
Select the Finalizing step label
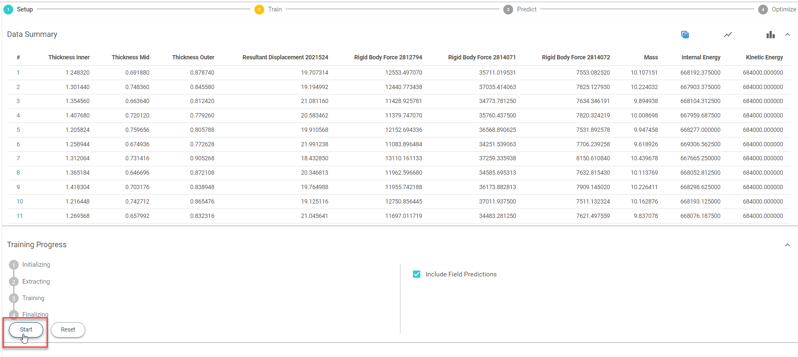tap(35, 315)
